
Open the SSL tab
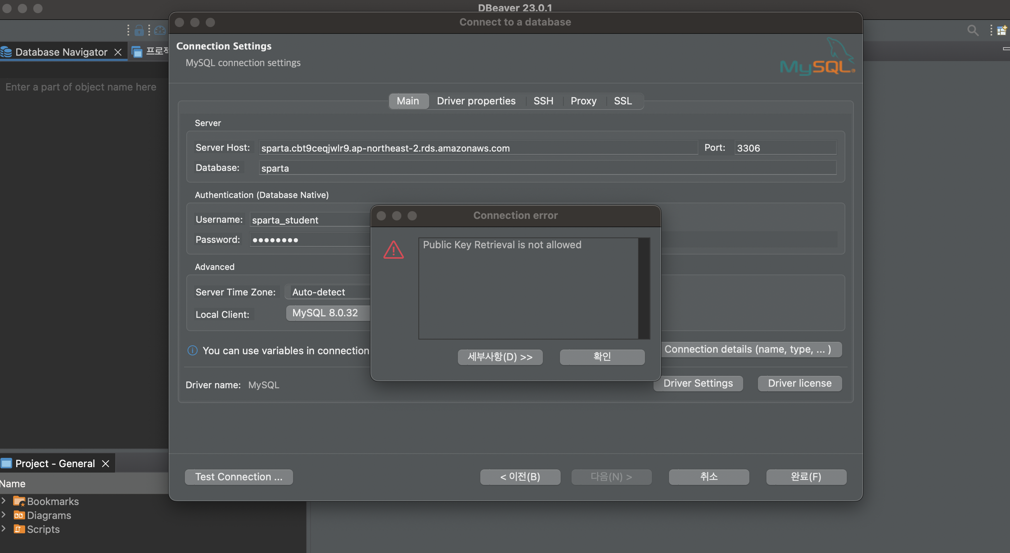(623, 101)
